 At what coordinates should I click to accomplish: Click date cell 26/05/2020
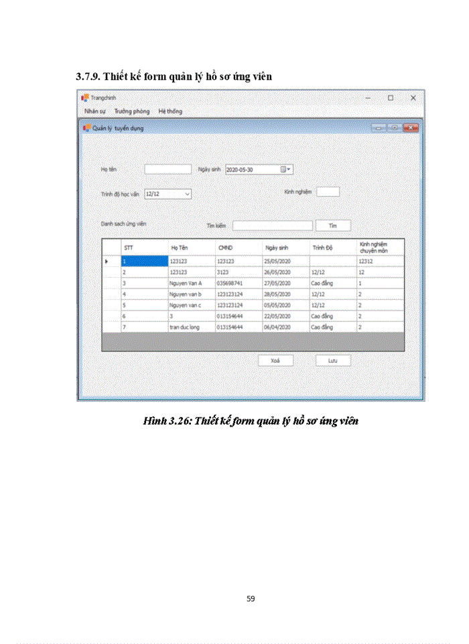click(x=286, y=272)
